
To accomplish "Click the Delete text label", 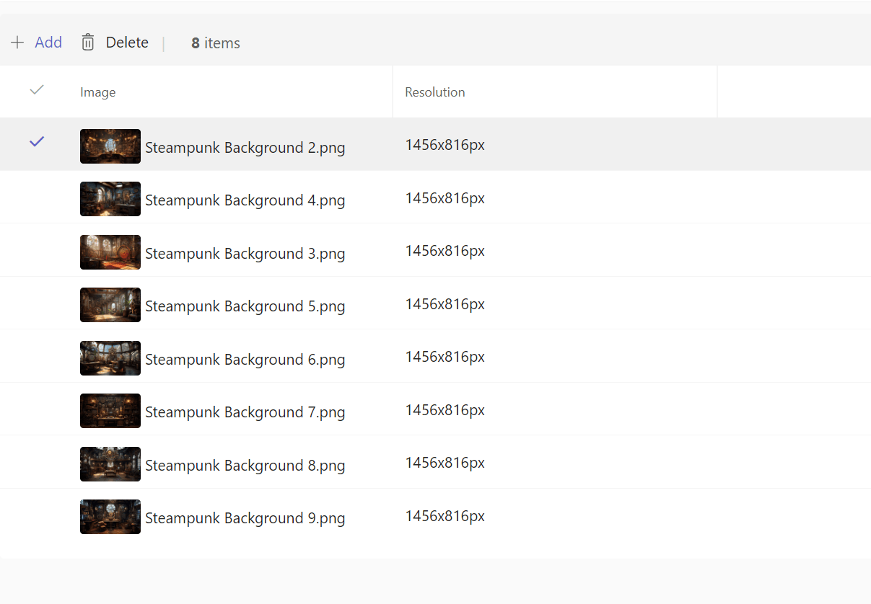I will [x=127, y=43].
